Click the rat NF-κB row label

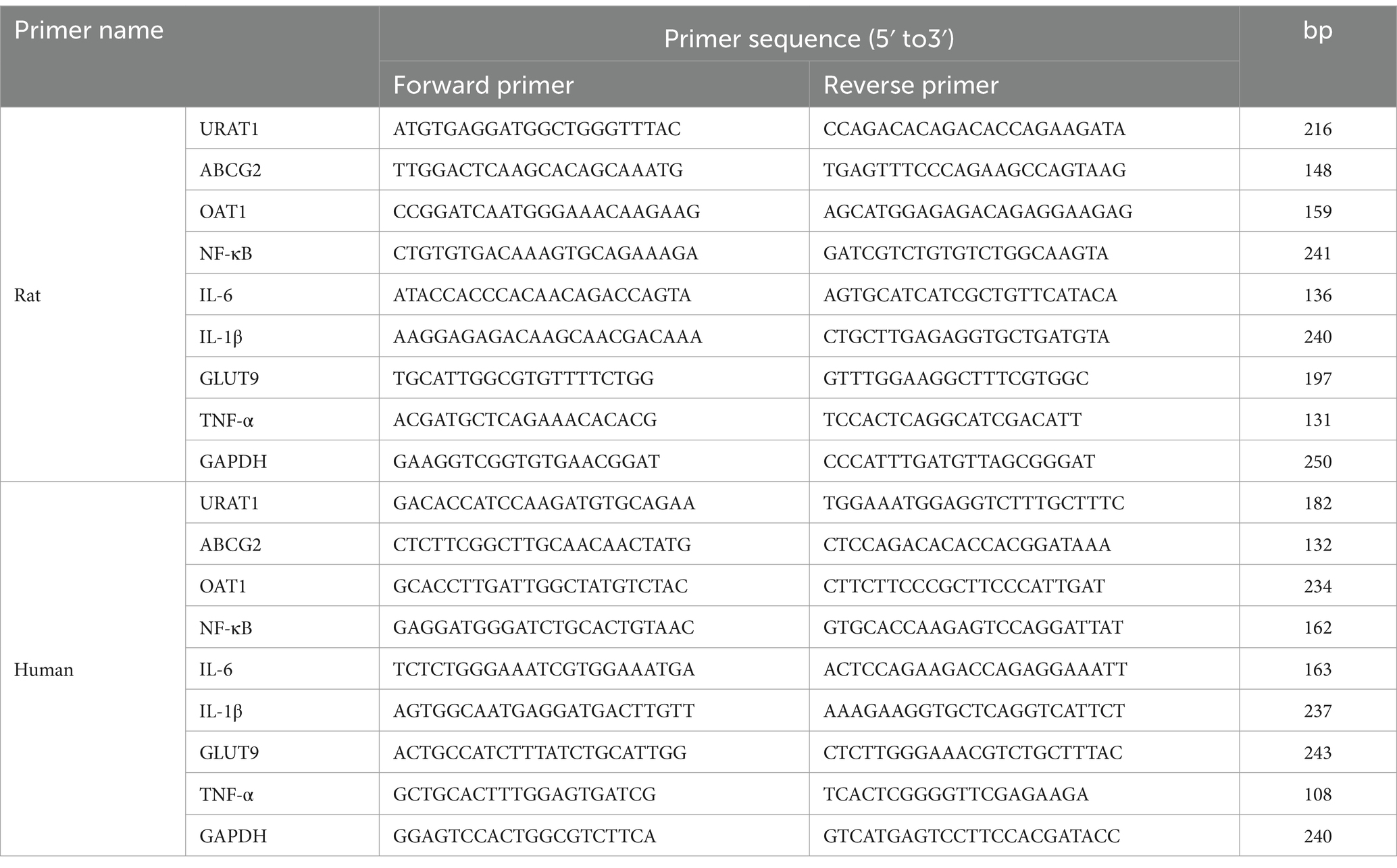click(226, 253)
